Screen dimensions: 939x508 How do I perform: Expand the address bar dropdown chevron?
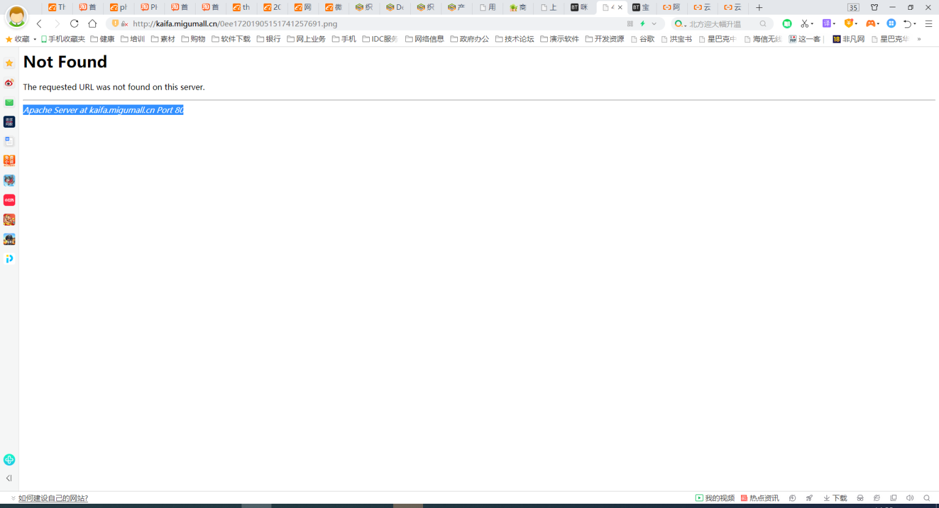tap(654, 24)
